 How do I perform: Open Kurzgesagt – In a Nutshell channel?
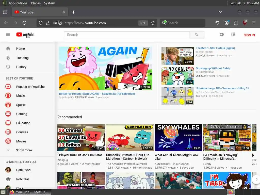tap(172, 164)
